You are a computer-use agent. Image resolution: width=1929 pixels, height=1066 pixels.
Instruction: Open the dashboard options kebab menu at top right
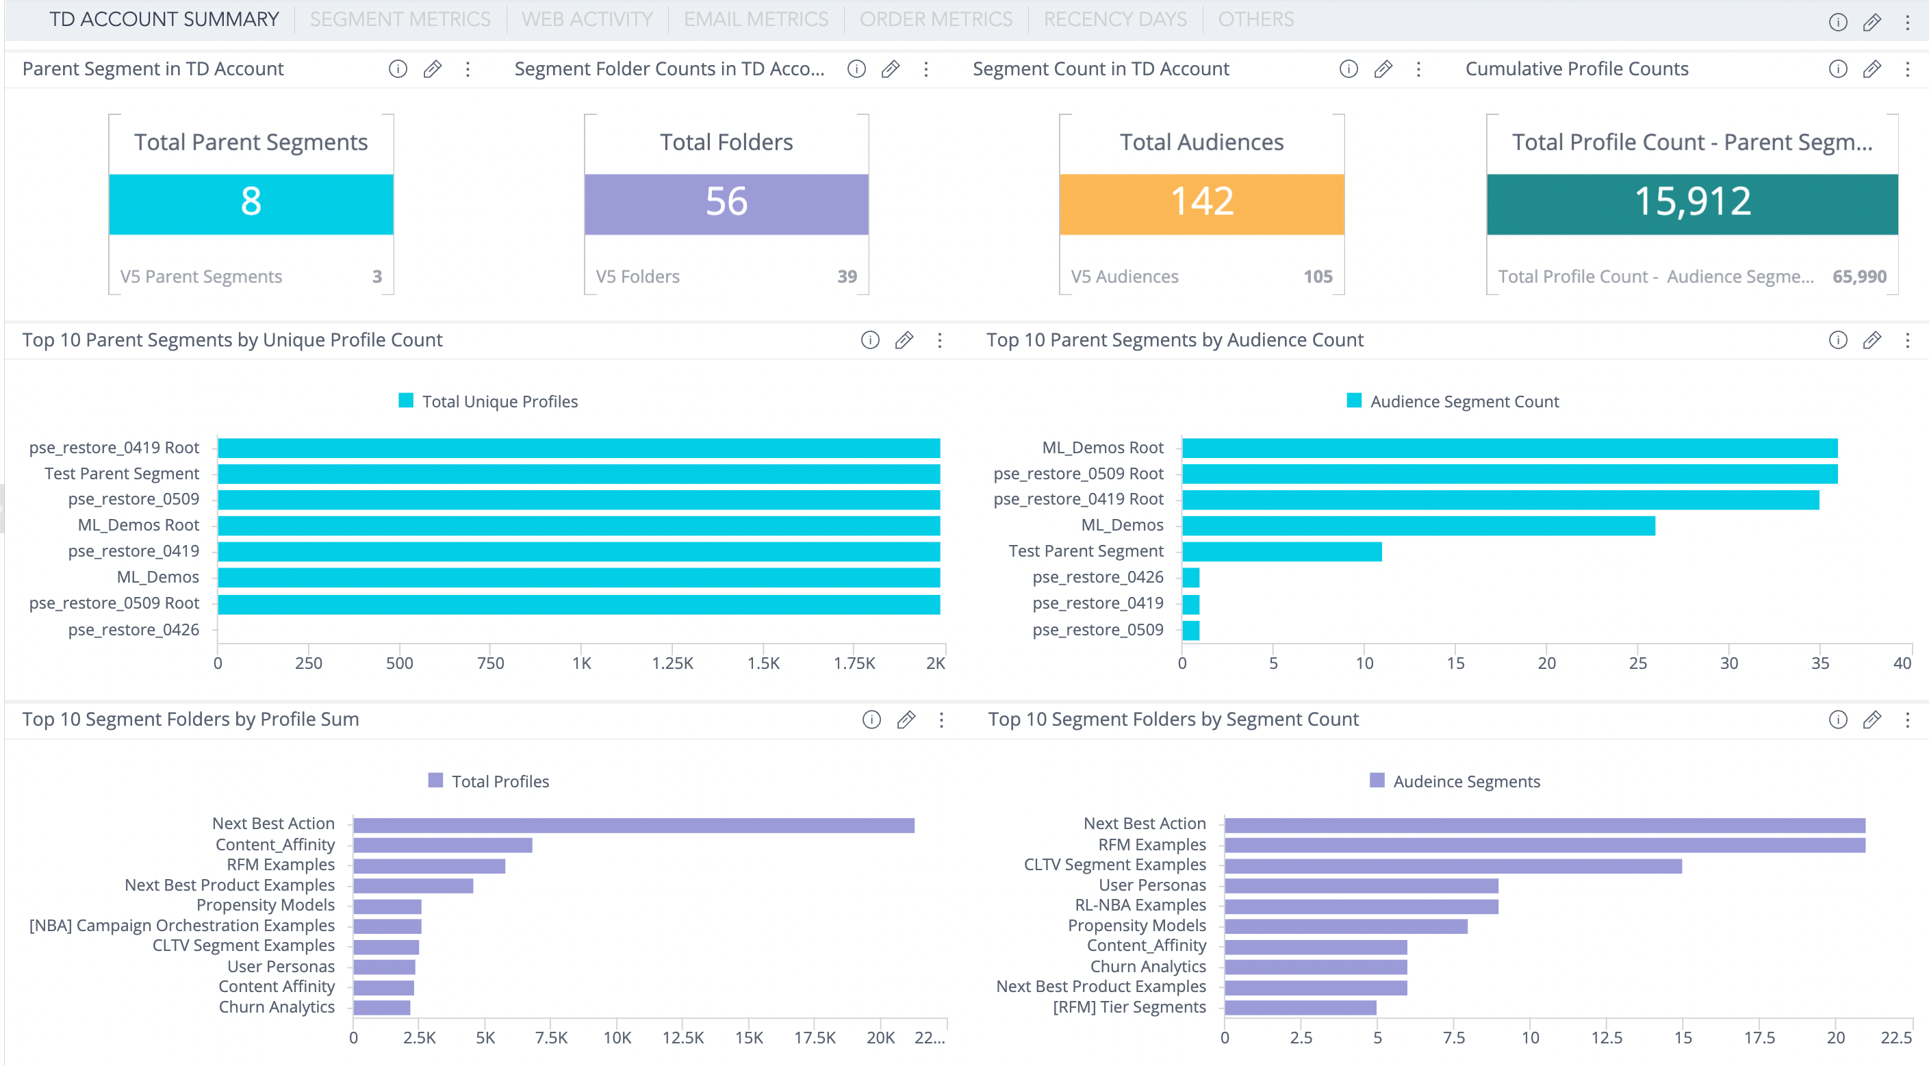(1908, 22)
